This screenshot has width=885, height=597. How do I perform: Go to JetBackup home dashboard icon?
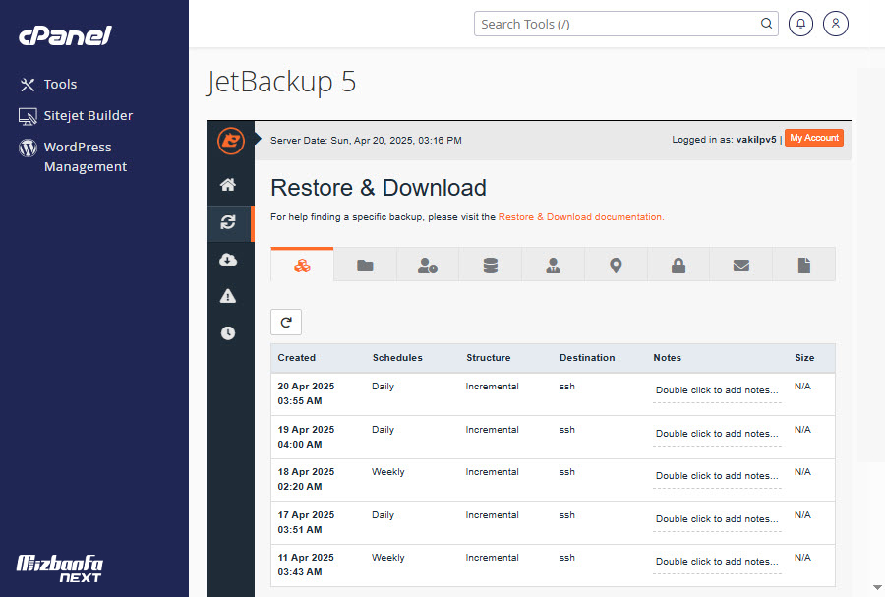228,185
